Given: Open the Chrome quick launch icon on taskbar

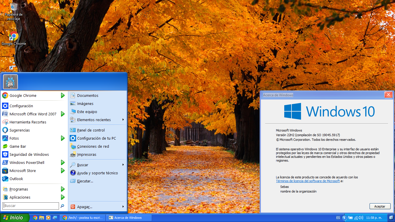Looking at the screenshot, I should [x=35, y=218].
